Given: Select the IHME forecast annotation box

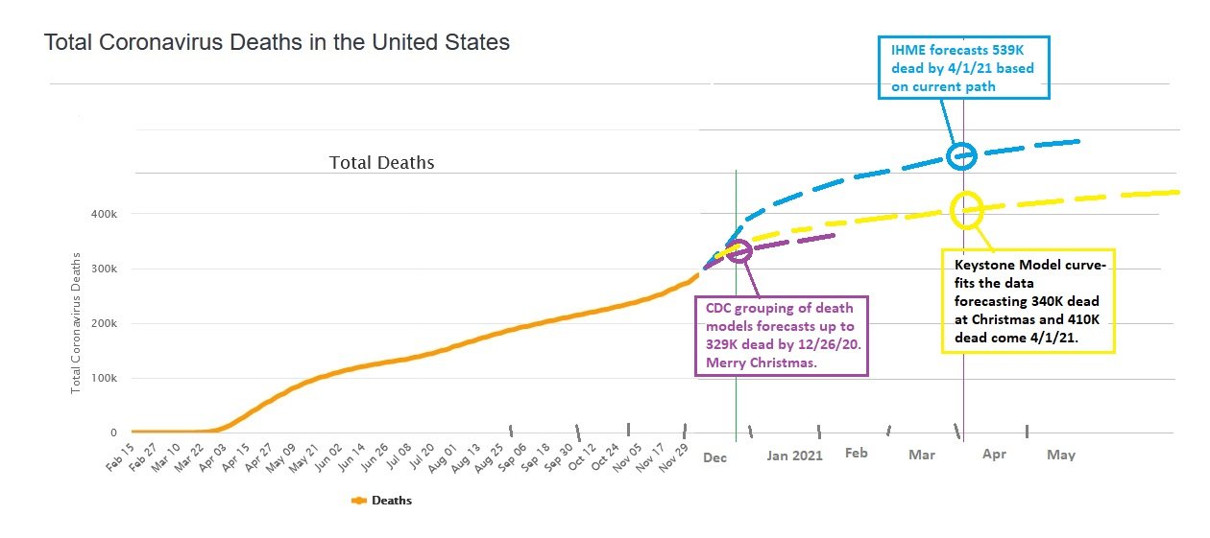Looking at the screenshot, I should [x=963, y=67].
